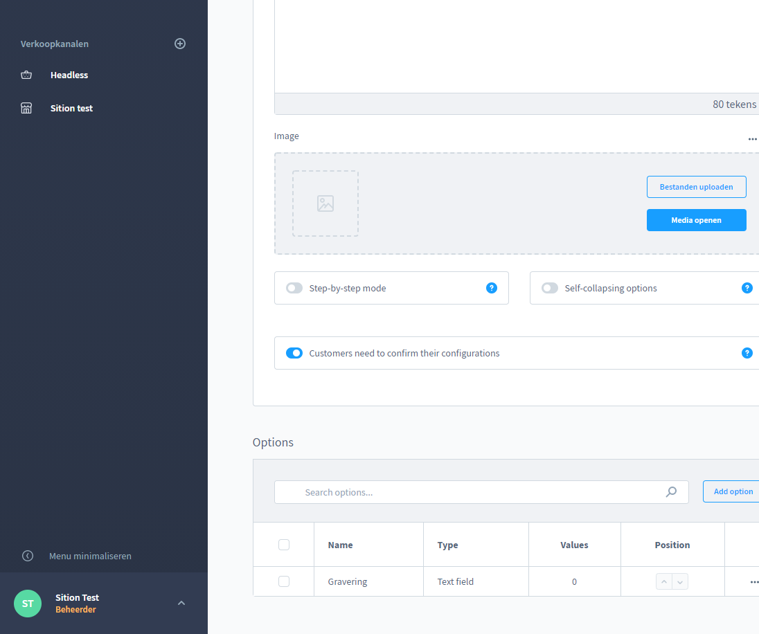
Task: Open the Headless sales channel
Action: 69,75
